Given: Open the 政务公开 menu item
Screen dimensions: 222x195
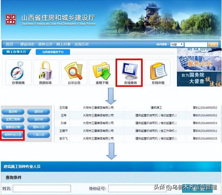Looking at the screenshot, I should click(45, 44).
